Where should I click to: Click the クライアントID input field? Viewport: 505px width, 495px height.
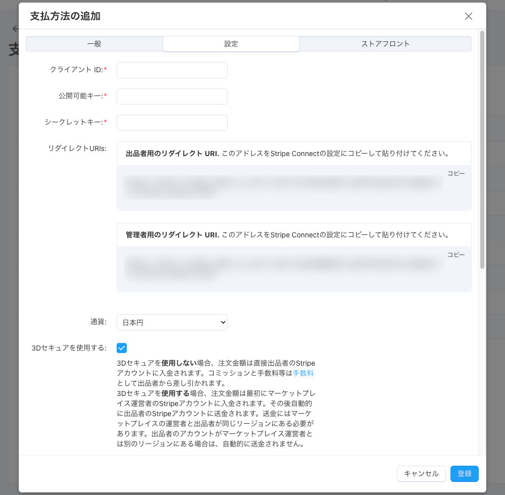click(172, 70)
